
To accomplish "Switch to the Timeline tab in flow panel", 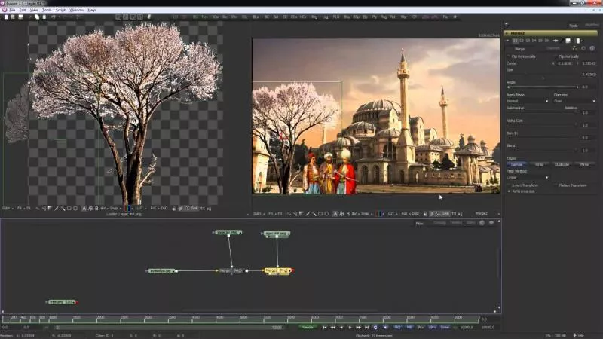I will (x=455, y=223).
